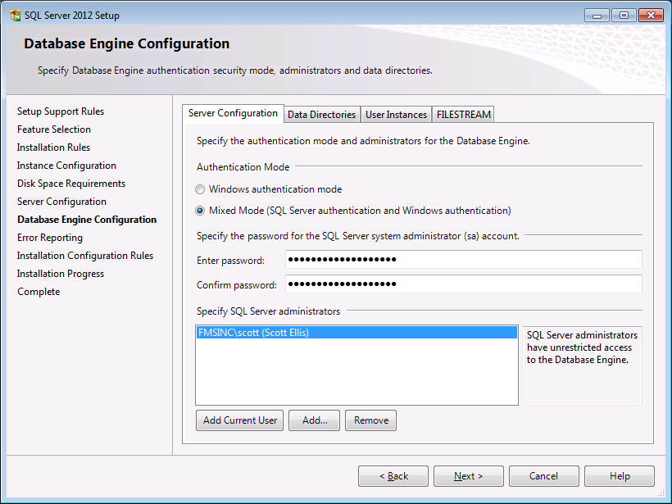Viewport: 672px width, 504px height.
Task: Switch to the Data Directories tab
Action: 321,114
